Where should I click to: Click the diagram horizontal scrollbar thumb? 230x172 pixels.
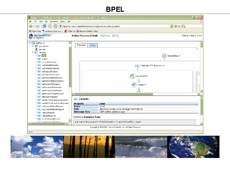(x=114, y=94)
